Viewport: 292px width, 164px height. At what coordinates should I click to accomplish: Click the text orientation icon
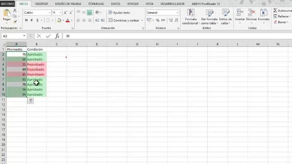97,12
